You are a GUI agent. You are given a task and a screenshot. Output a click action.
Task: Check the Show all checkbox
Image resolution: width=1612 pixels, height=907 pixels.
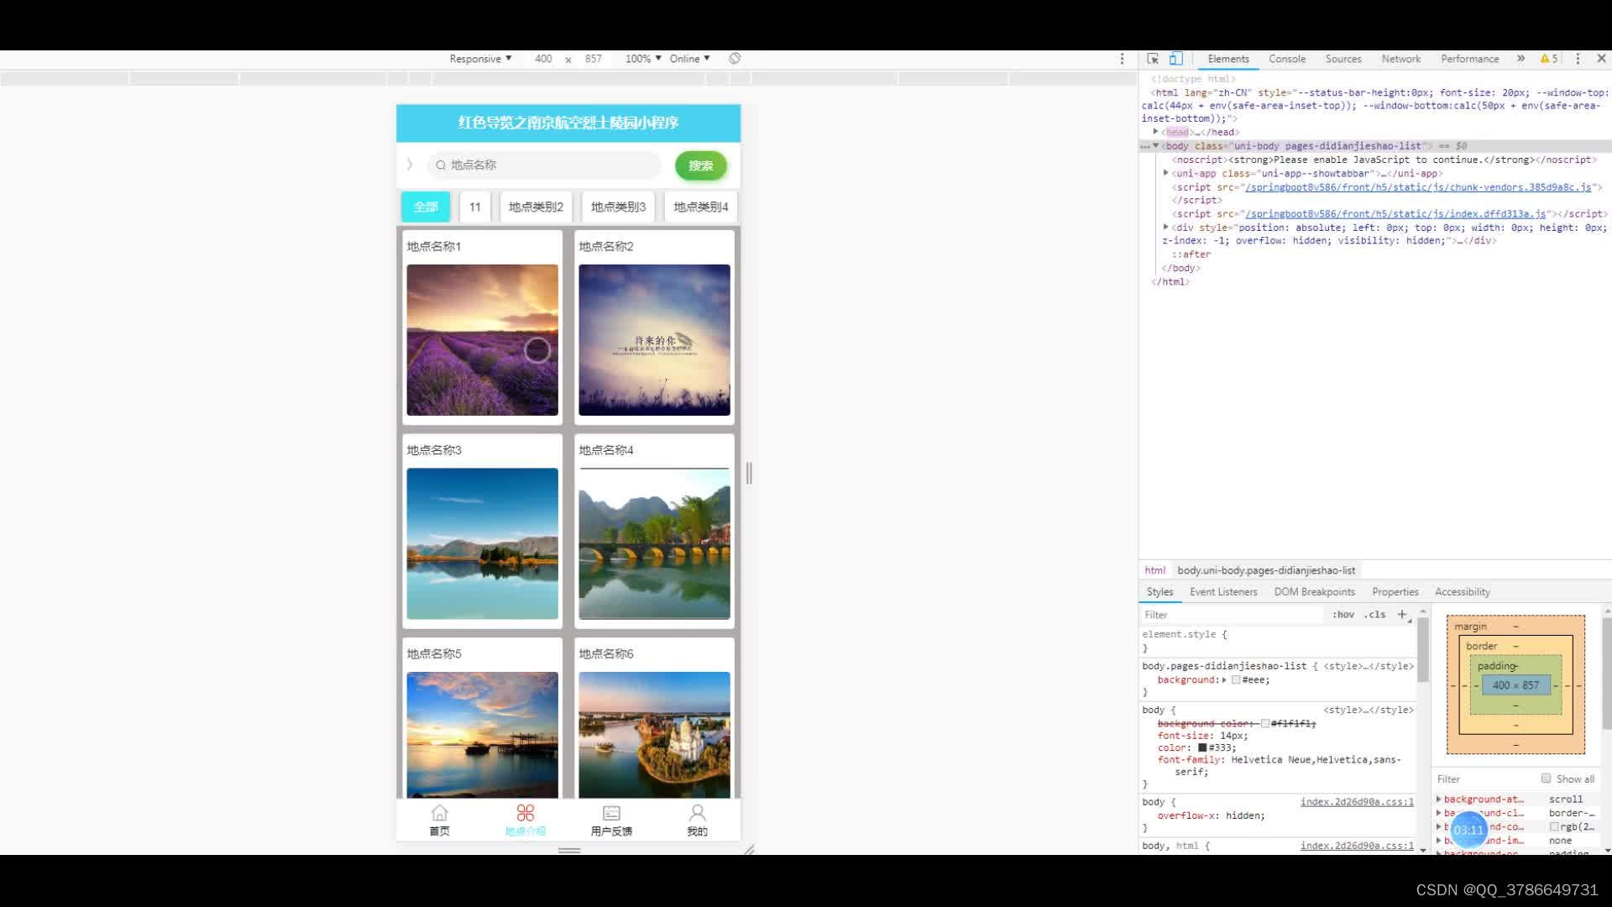(1546, 779)
